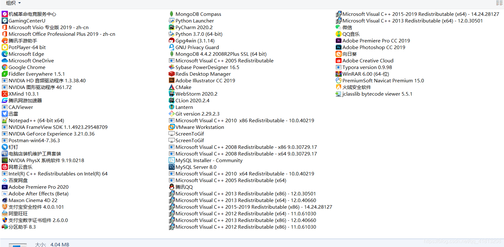Viewport: 504px width, 247px height.
Task: Select the 机械革命电竞服务中心 entry
Action: click(x=29, y=14)
